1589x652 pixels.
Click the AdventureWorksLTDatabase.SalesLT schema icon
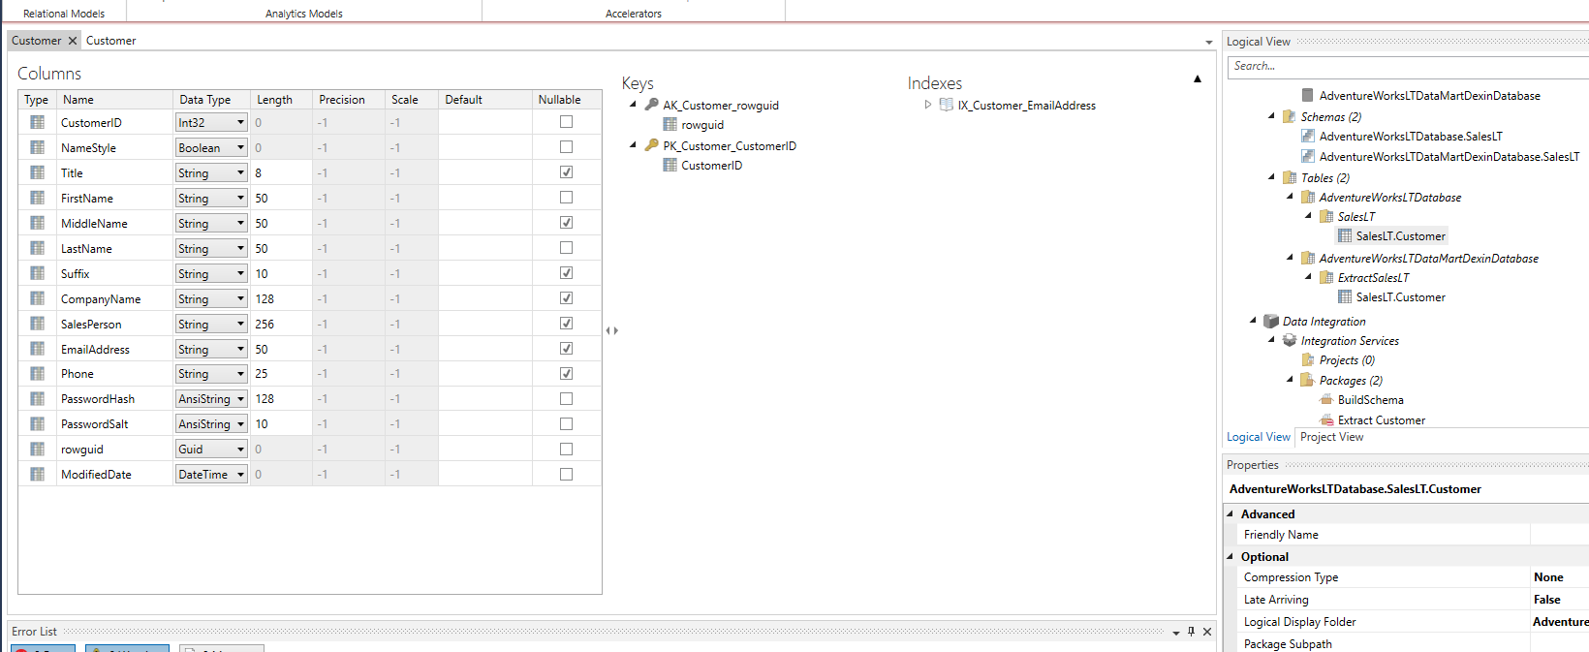[1307, 136]
